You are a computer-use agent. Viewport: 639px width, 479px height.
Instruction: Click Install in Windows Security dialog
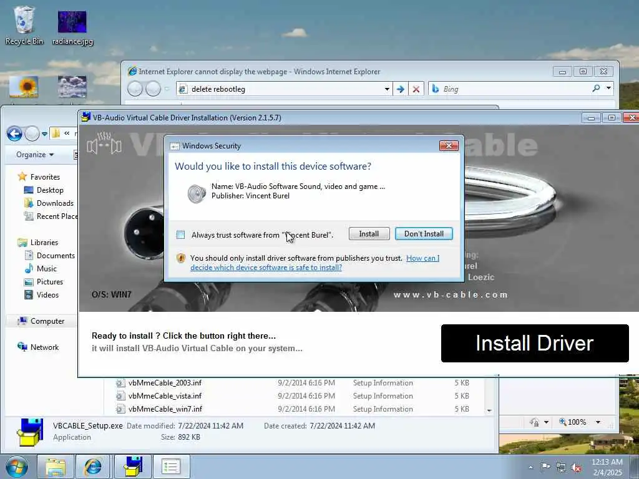(369, 234)
